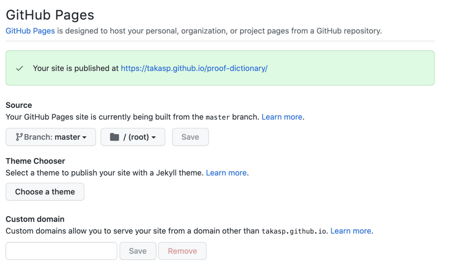467x266 pixels.
Task: Click the takasp.github.io code text
Action: coord(295,231)
